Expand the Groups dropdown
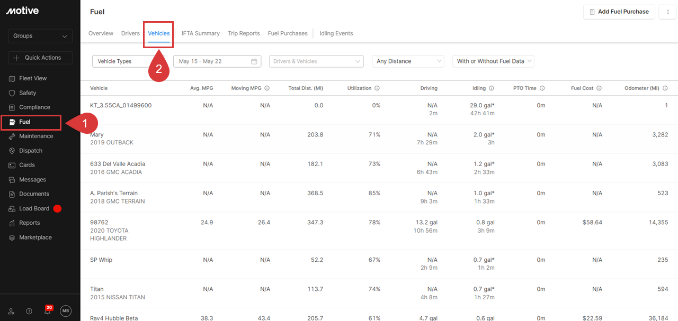Screen dimensions: 678x321 (x=40, y=36)
